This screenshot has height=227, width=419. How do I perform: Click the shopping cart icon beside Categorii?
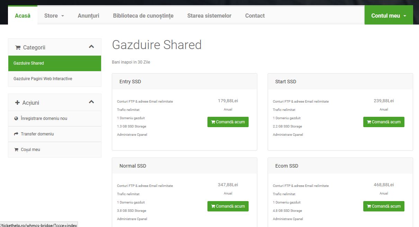coord(18,48)
